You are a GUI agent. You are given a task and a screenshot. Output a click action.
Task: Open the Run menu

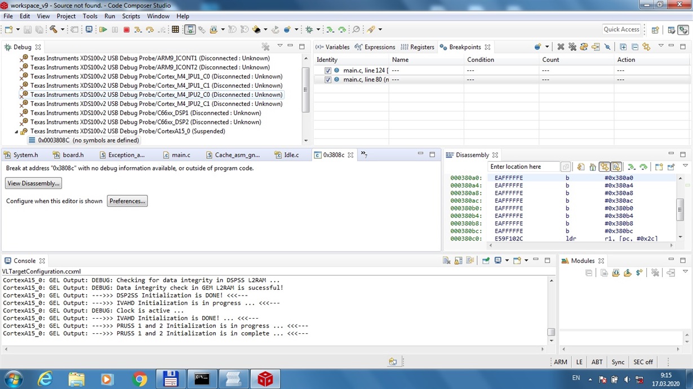tap(109, 16)
